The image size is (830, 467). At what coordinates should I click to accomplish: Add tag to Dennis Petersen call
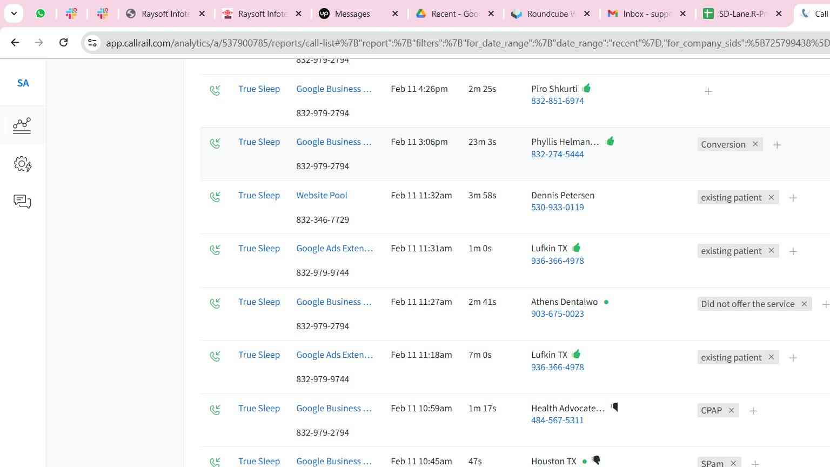[793, 198]
